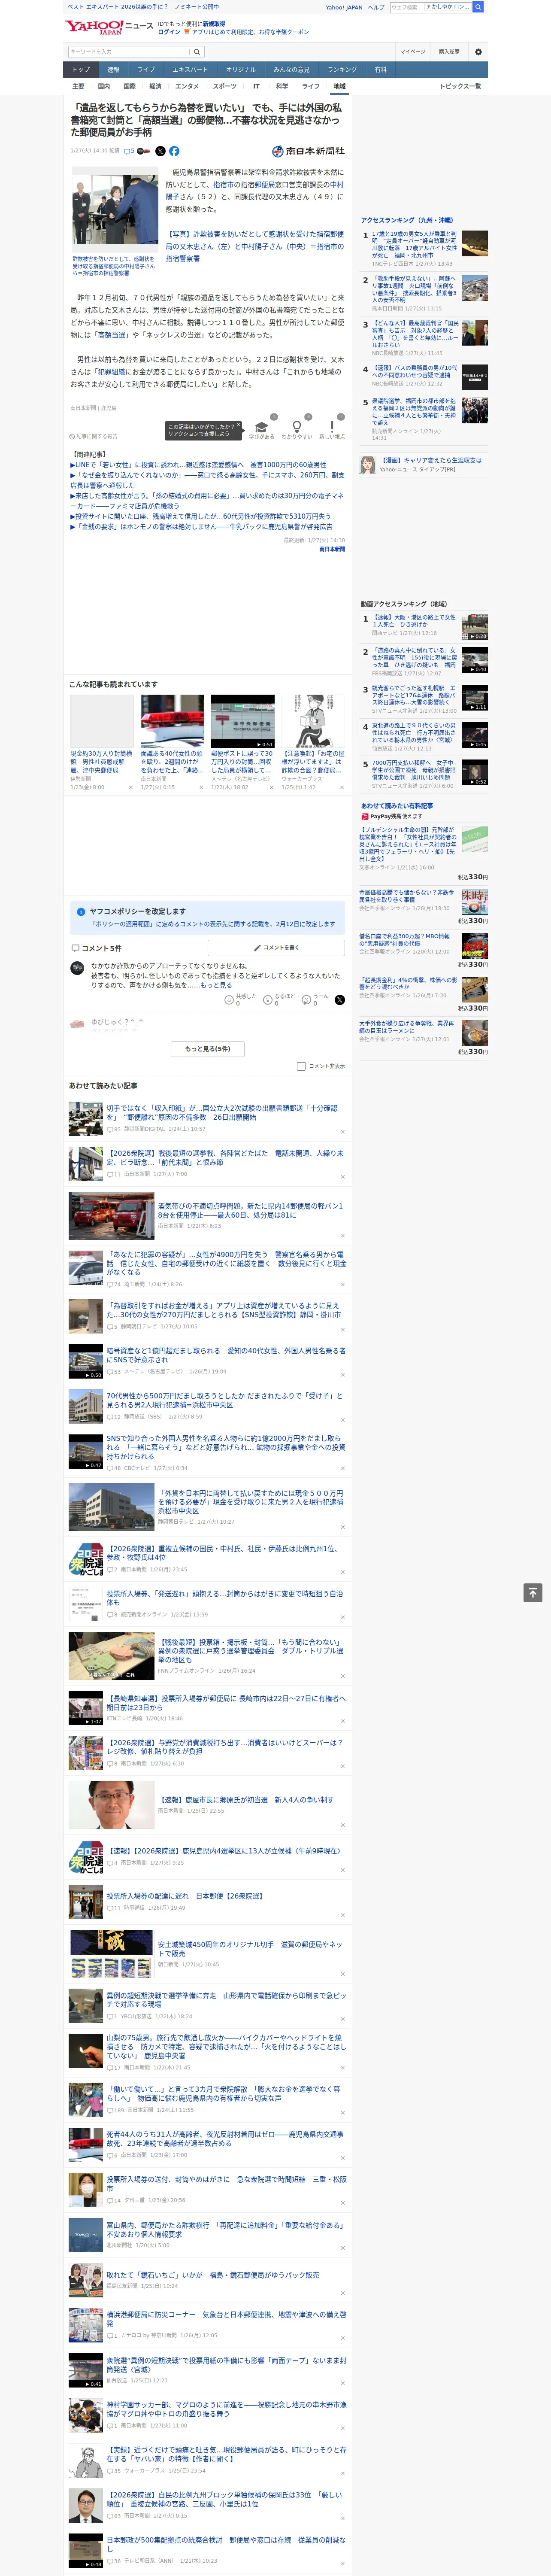
Task: Open article 安土城築城450周年のオリジナル切手
Action: coord(250,1949)
